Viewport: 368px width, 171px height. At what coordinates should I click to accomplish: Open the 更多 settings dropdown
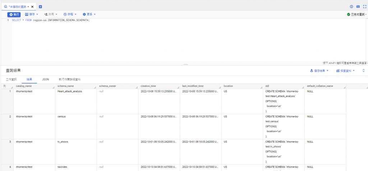coord(89,14)
